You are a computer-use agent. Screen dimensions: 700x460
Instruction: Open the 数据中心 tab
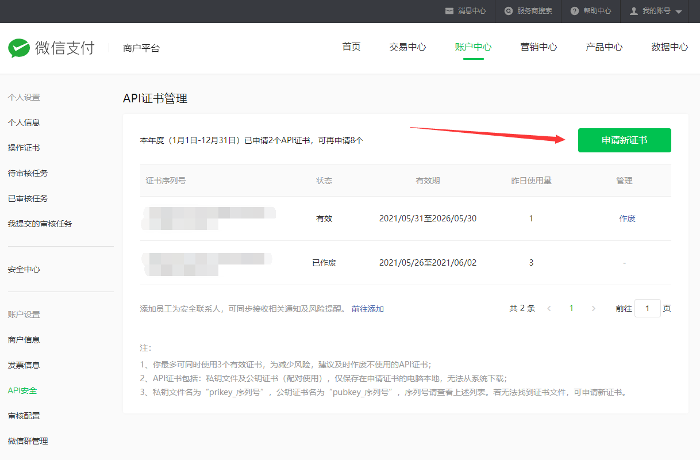(670, 47)
